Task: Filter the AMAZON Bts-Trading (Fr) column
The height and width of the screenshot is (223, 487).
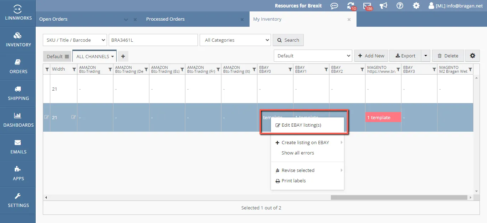Action: [218, 69]
